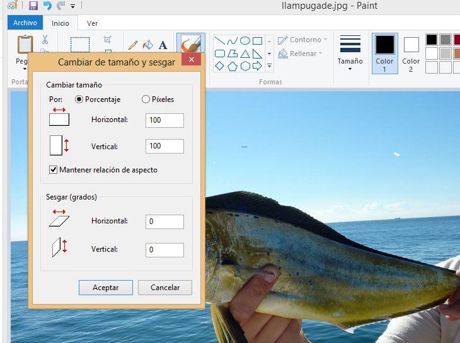Pick the Oval shape
Viewport: 460px width, 343px height.
click(245, 40)
